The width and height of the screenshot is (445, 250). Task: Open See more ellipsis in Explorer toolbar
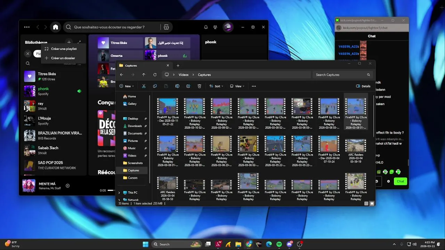(254, 86)
